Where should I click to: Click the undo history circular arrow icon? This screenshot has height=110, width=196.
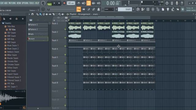tap(167, 3)
